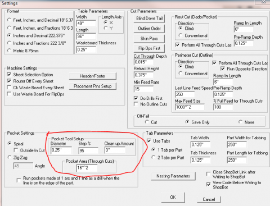This screenshot has height=206, width=270.
Task: Open the Nesting Parameters dialog
Action: (173, 176)
